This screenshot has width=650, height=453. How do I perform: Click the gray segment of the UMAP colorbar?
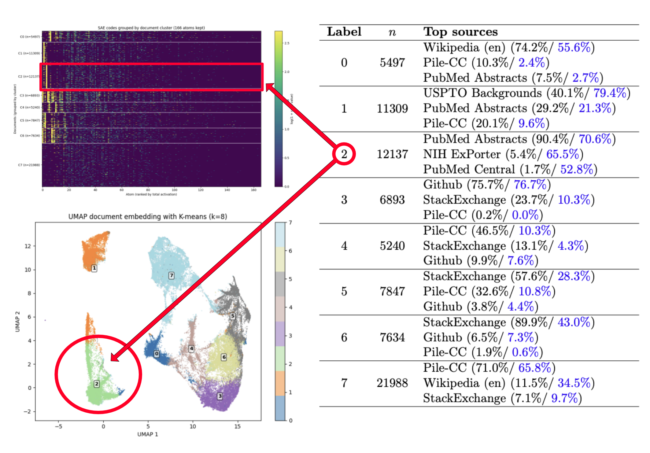click(x=280, y=284)
